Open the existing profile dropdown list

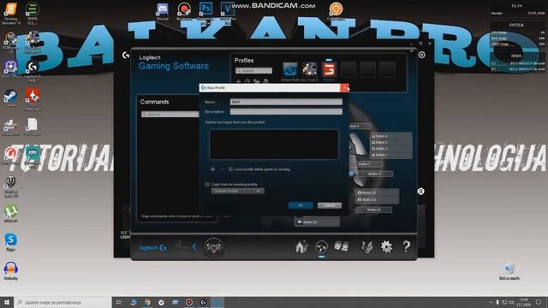[237, 191]
